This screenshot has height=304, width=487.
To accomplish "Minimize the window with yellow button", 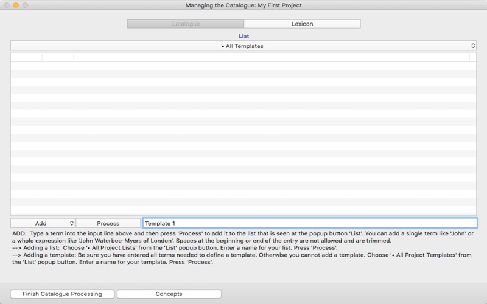I will point(16,5).
